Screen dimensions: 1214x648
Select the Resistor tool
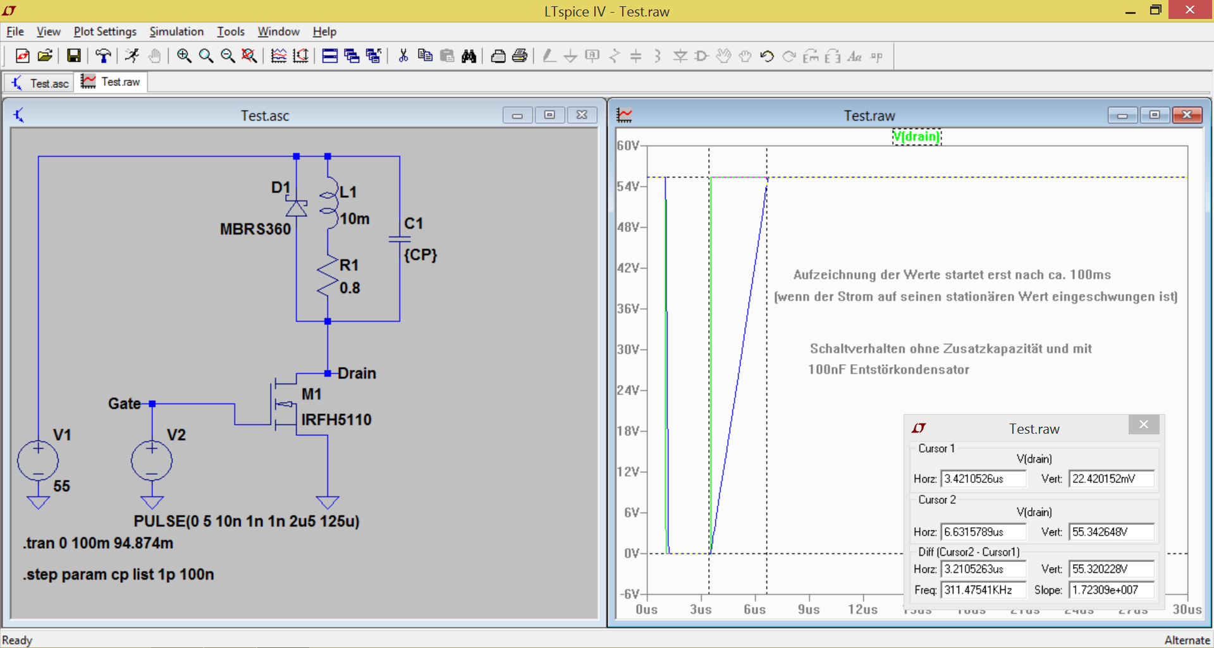point(614,56)
